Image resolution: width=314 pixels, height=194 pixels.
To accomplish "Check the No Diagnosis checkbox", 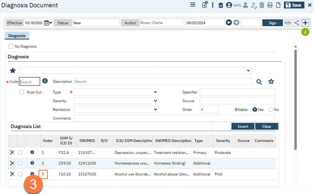I will (11, 46).
